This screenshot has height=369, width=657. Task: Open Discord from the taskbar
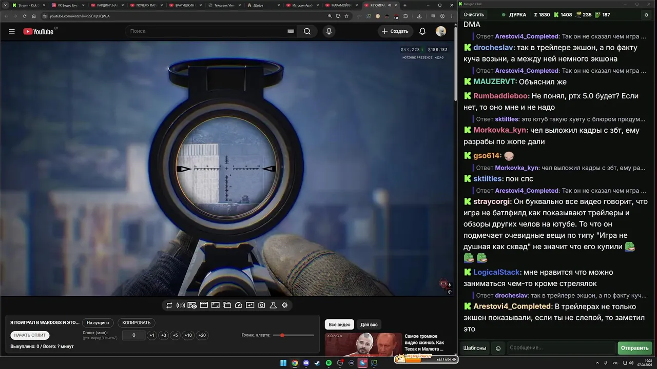(306, 363)
